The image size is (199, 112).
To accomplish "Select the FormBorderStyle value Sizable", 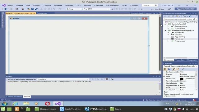I will [183, 81].
